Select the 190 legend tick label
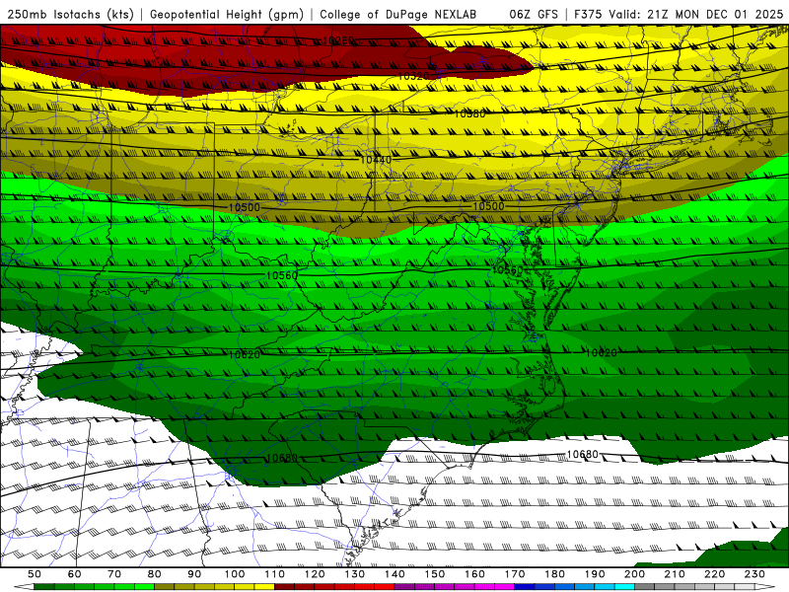This screenshot has height=592, width=789. tap(595, 574)
